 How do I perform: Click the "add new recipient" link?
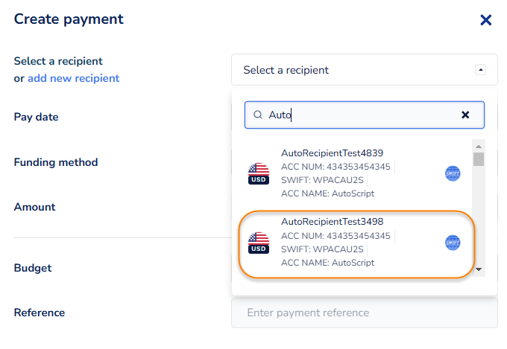(x=73, y=78)
